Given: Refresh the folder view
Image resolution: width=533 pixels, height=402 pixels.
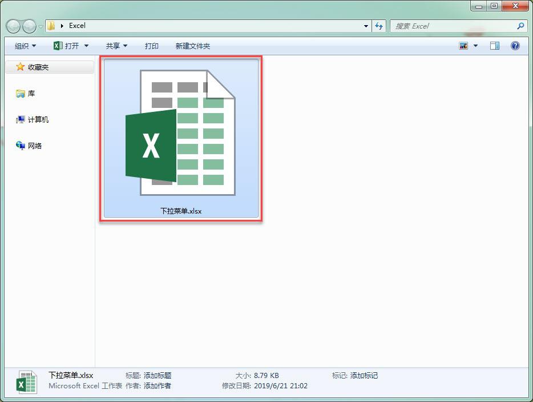Looking at the screenshot, I should tap(379, 26).
